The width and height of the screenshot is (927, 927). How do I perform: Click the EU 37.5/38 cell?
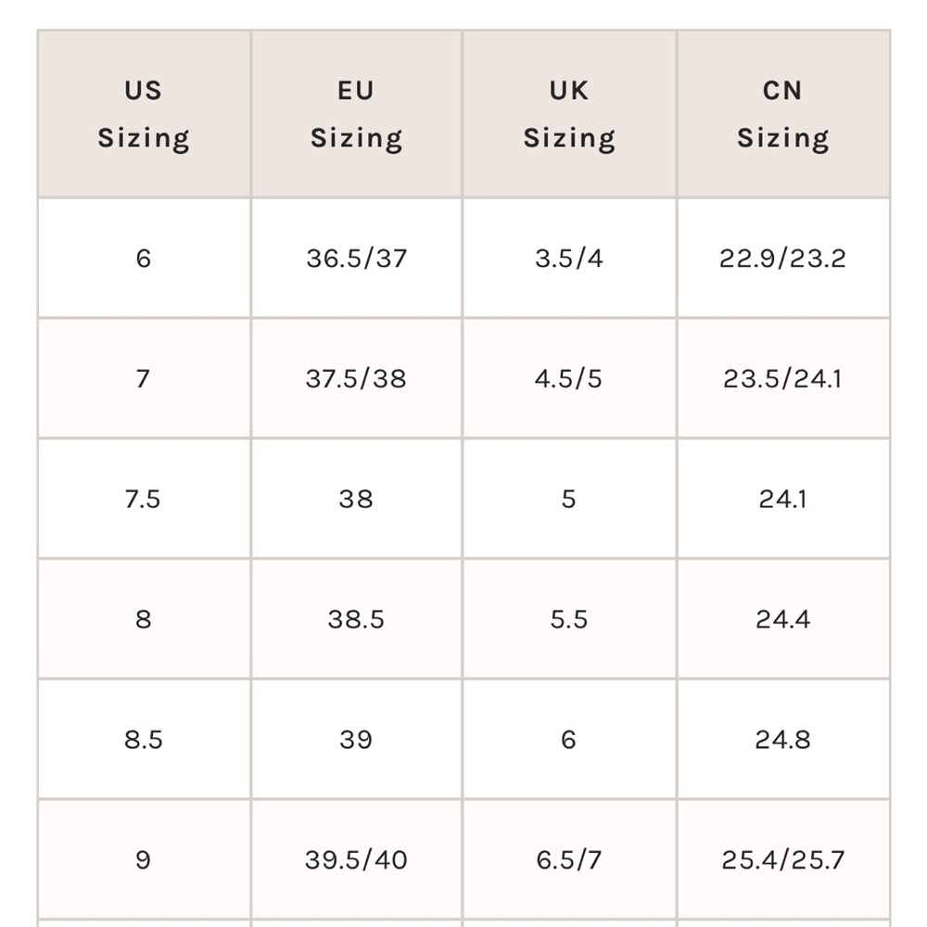[x=357, y=378]
